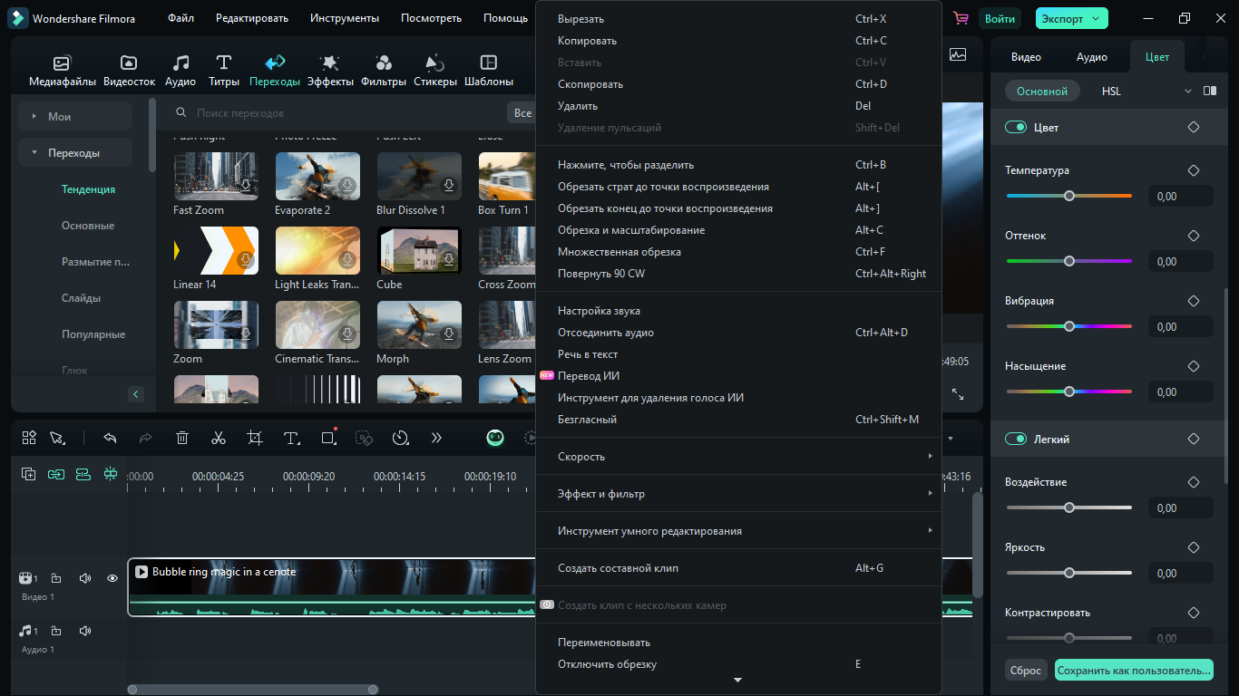Screen dimensions: 1239x696
Task: Toggle auto ripple link icon above tracks
Action: pyautogui.click(x=56, y=474)
